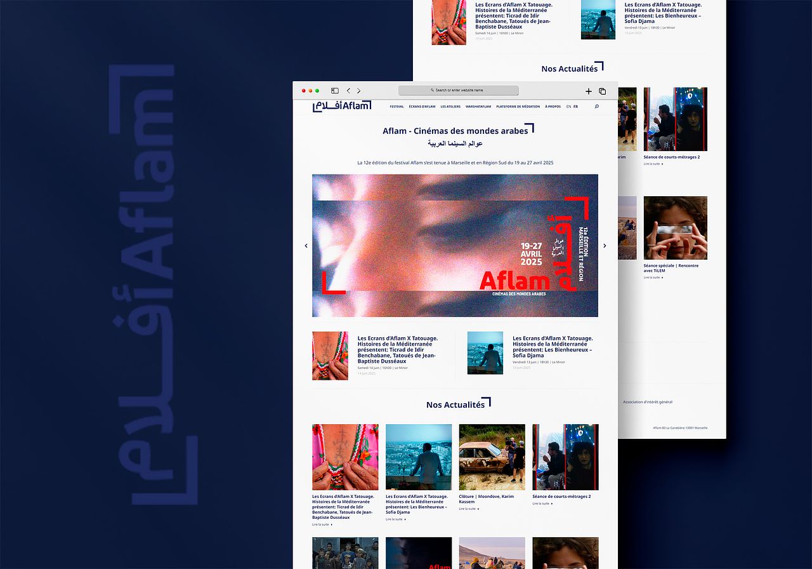Expand the À propos menu
This screenshot has width=812, height=569.
[553, 107]
